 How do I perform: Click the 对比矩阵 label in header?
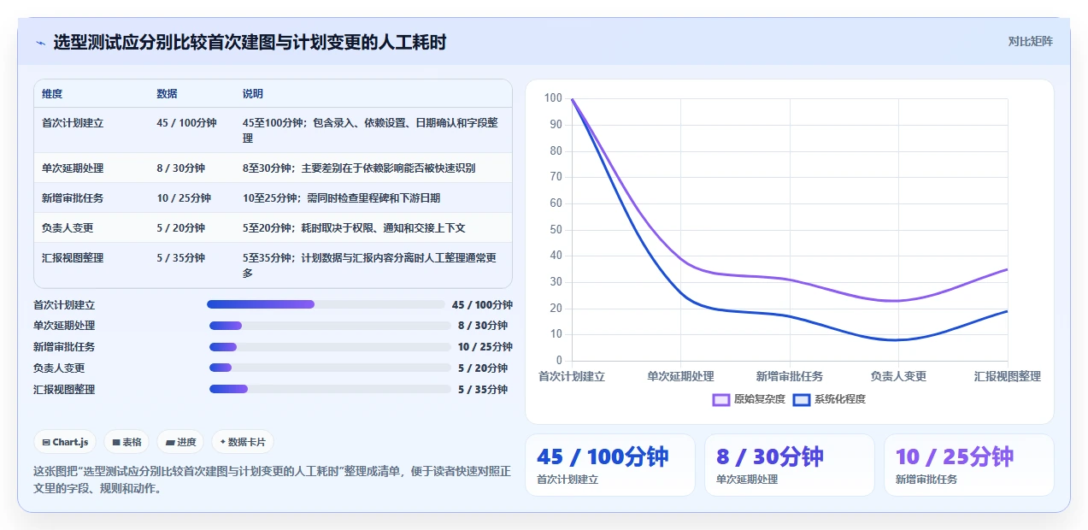[x=1031, y=41]
